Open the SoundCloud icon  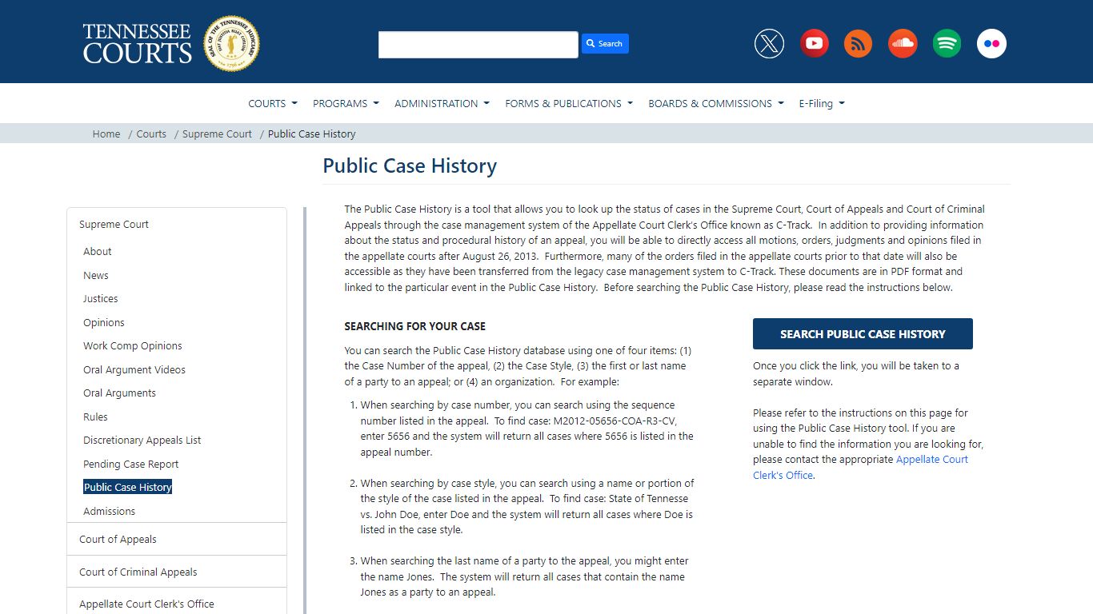(903, 43)
